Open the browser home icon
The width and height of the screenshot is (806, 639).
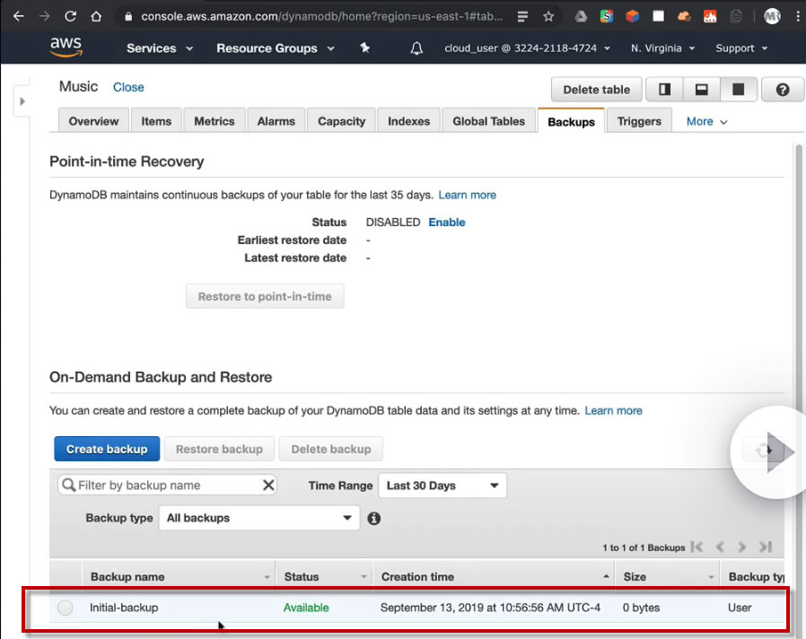(x=96, y=16)
